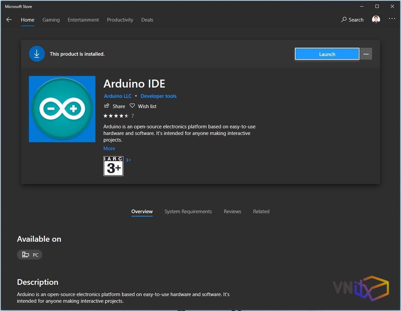Screen dimensions: 401x311
Task: Open the Reviews tab
Action: pyautogui.click(x=232, y=212)
